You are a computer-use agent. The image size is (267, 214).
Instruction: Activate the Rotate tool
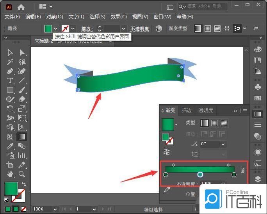point(10,109)
